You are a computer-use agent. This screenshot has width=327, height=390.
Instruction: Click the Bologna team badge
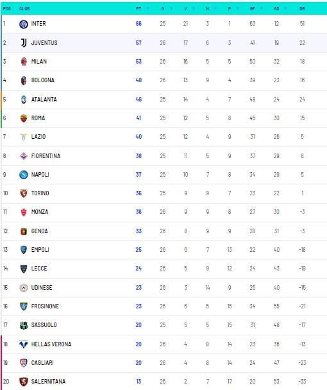(24, 80)
